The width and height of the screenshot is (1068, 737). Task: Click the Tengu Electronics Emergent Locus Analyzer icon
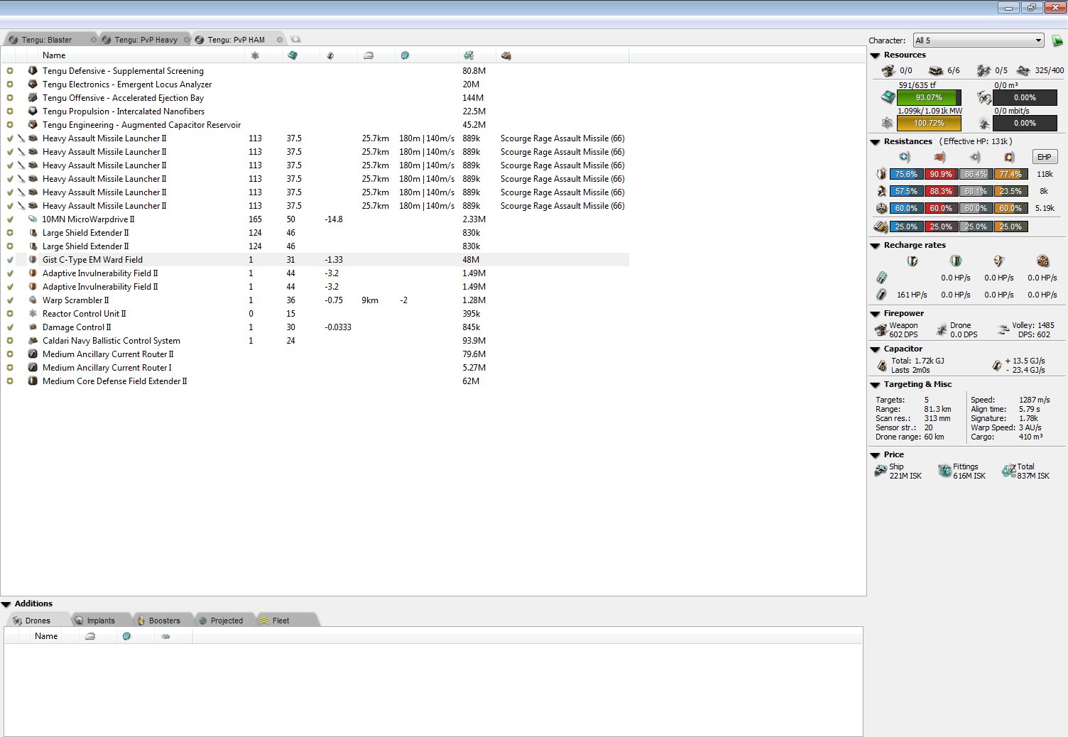tap(33, 84)
